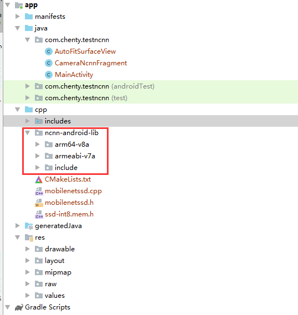
Task: Click the CMakeLists.txt CMake file icon
Action: tap(39, 179)
